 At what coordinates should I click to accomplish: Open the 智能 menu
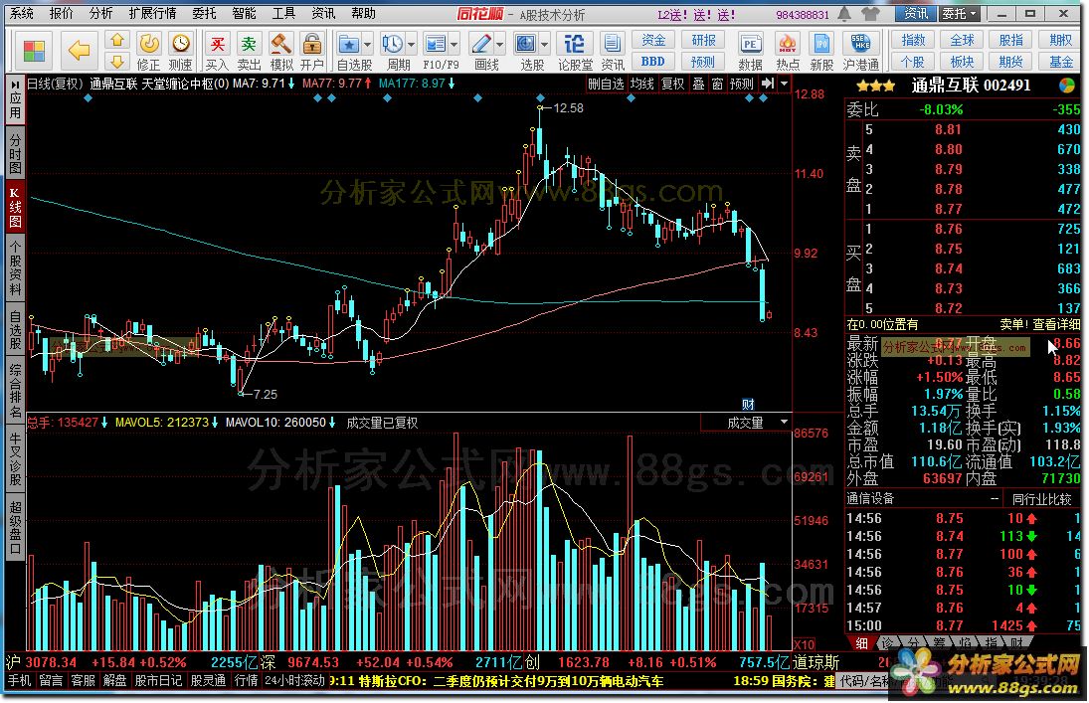coord(244,13)
